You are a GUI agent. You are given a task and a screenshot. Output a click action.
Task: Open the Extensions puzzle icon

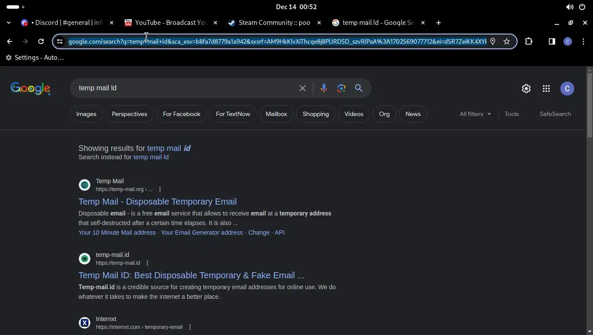[529, 41]
